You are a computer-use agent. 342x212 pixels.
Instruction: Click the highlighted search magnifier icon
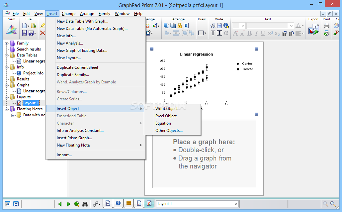[x=77, y=204]
